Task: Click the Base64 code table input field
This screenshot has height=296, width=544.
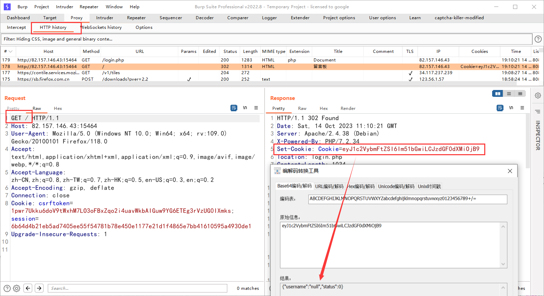Action: pos(408,199)
